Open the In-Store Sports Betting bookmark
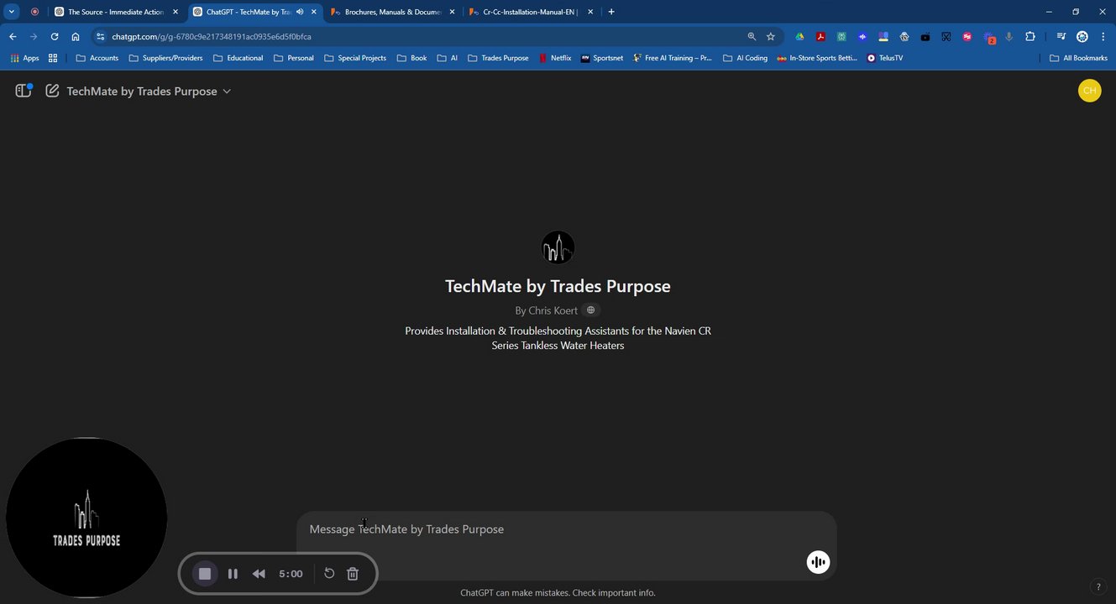 [x=818, y=58]
